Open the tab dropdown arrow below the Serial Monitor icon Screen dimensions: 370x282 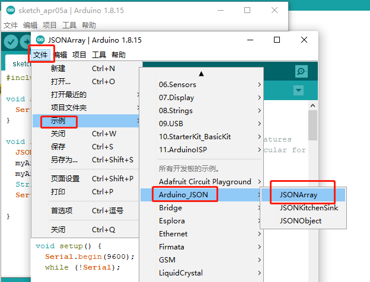tap(298, 90)
